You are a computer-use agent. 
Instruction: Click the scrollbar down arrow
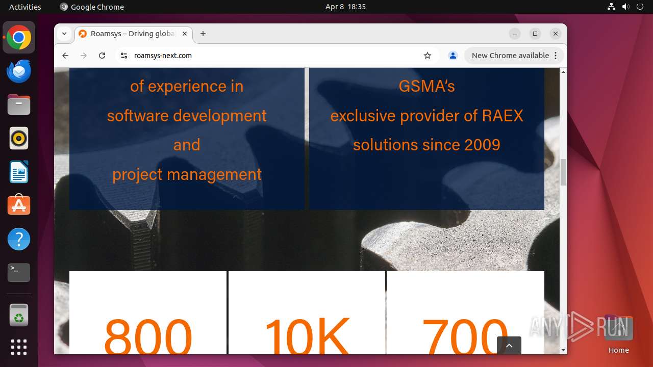coord(563,350)
